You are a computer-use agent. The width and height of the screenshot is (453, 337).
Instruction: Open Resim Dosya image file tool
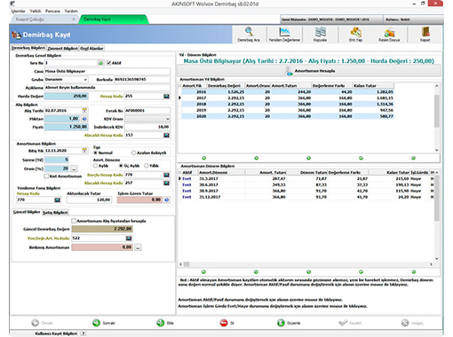tap(389, 35)
